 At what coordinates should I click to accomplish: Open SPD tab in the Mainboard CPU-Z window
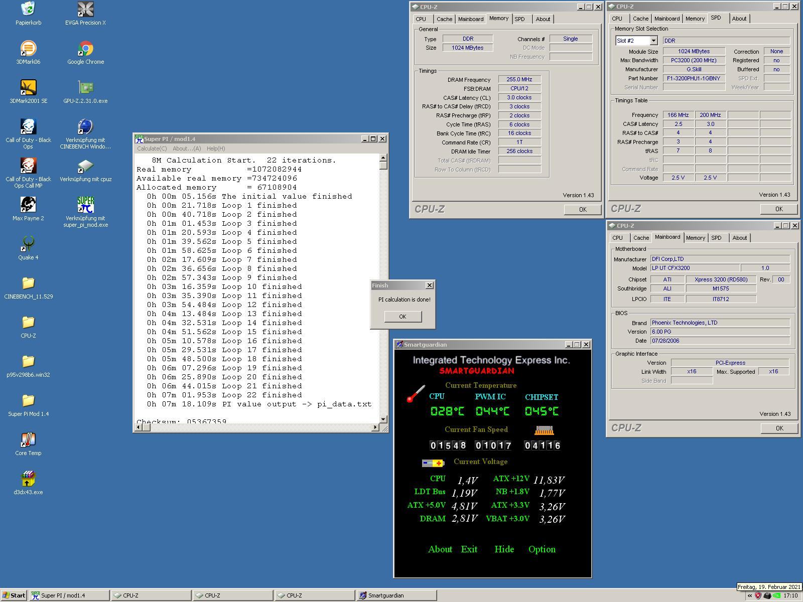tap(716, 238)
